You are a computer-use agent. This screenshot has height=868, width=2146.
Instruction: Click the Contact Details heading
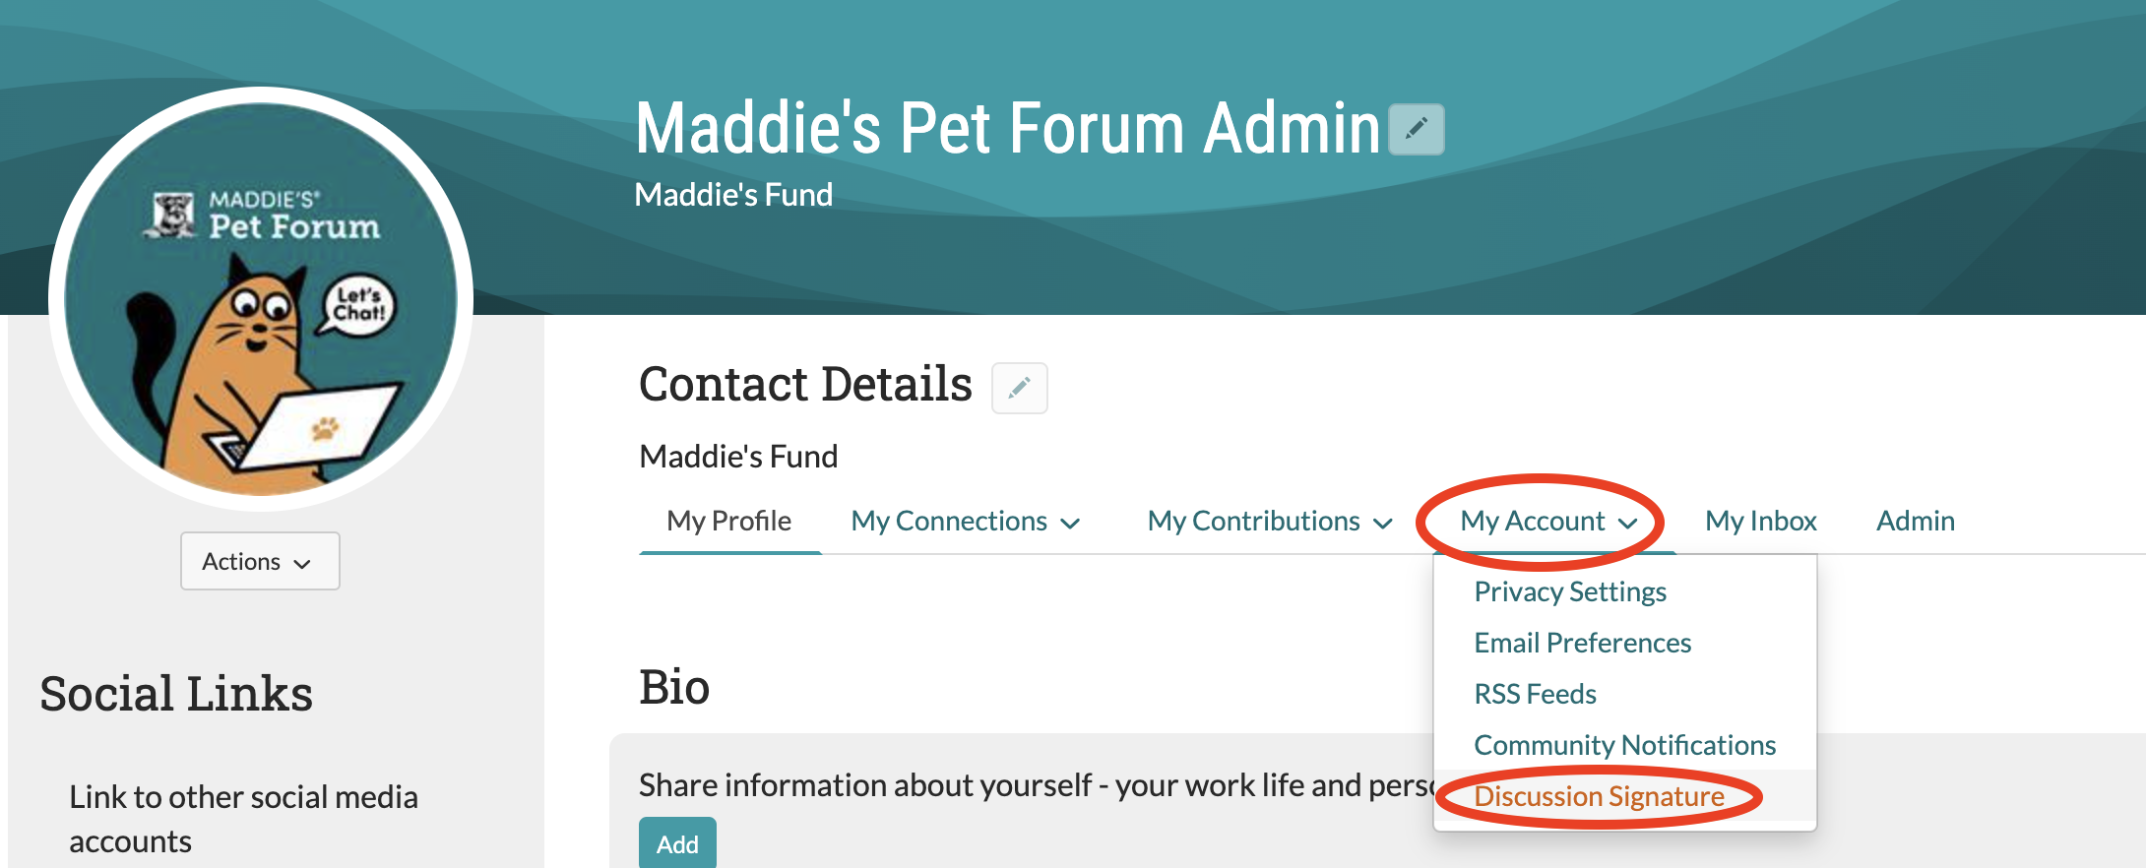(805, 384)
